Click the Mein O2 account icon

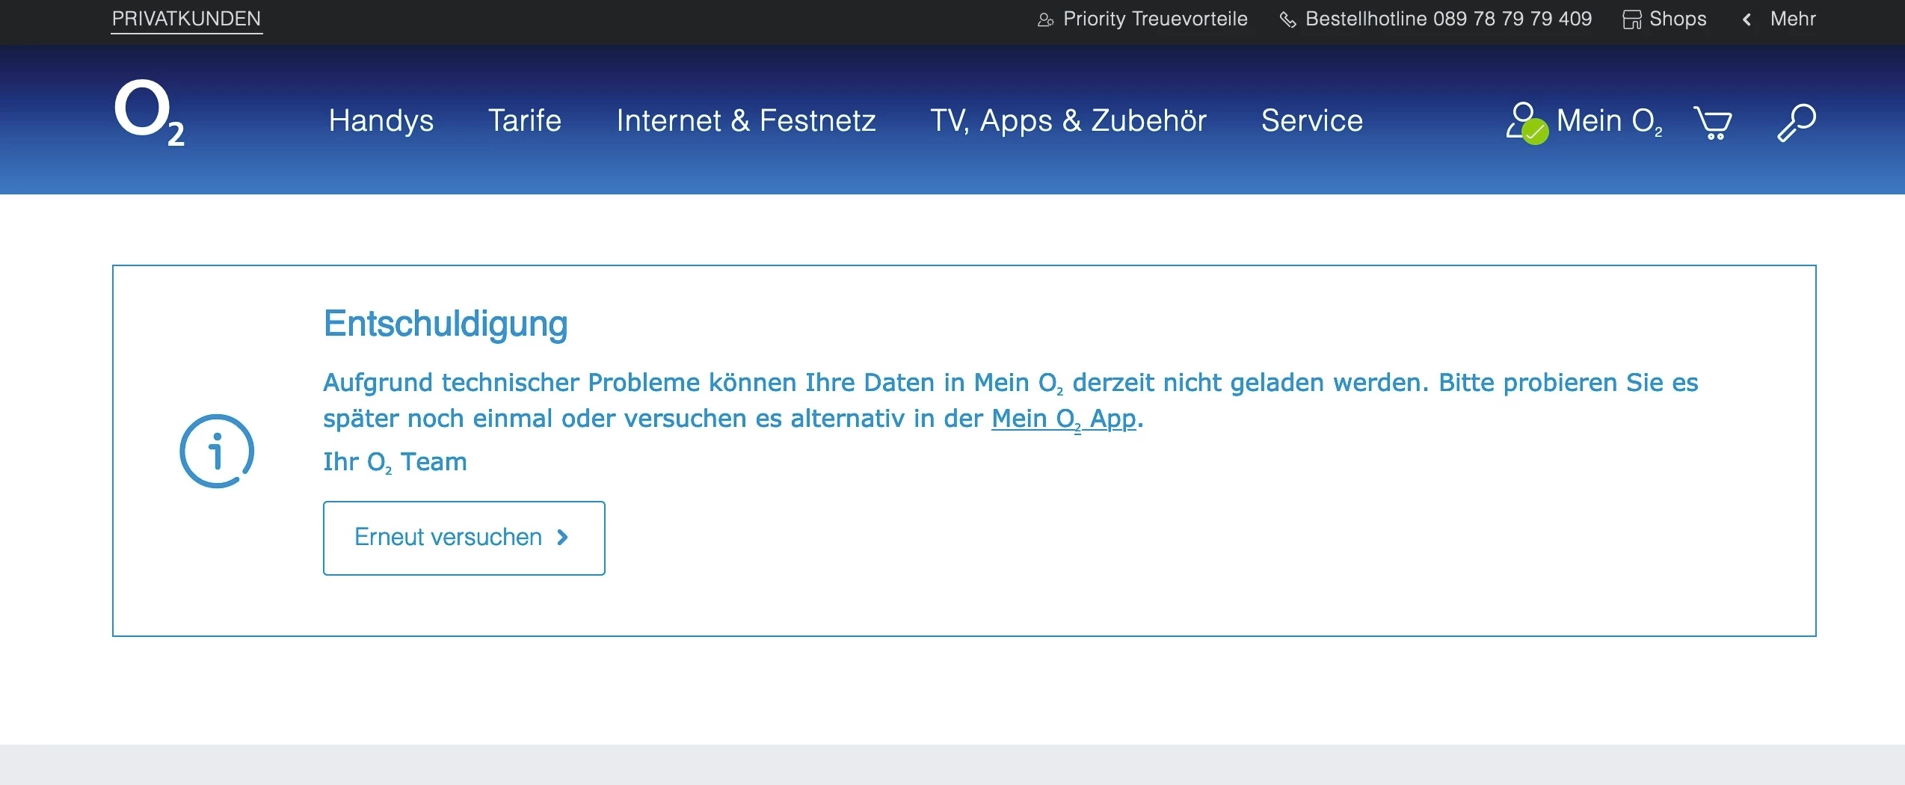[x=1526, y=123]
